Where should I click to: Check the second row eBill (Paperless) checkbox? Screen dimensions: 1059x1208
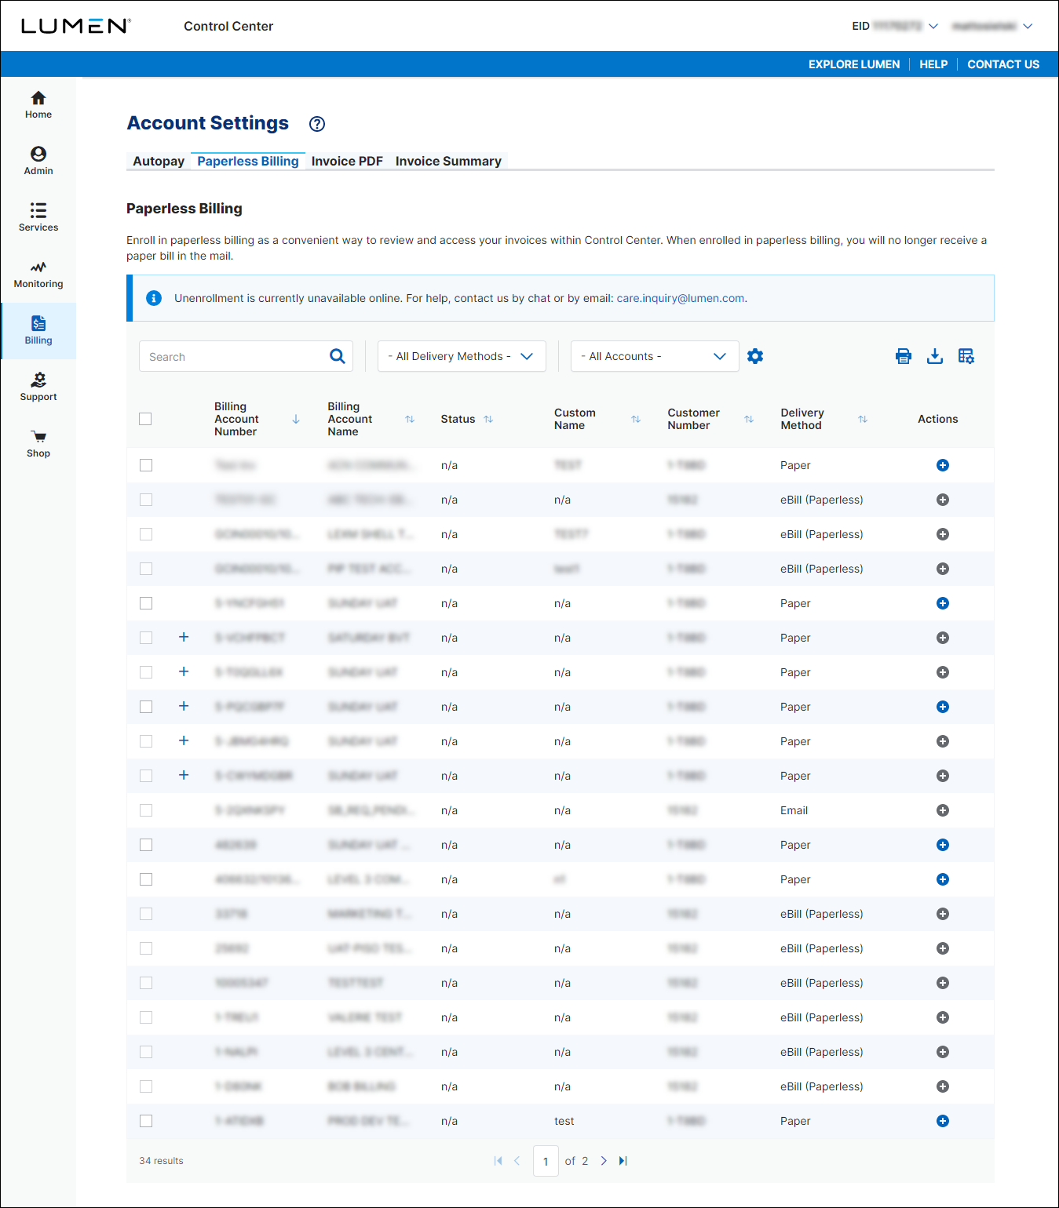[x=146, y=500]
